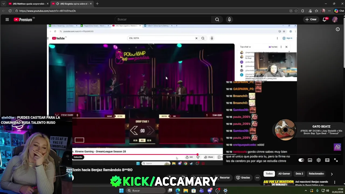
Task: Select the Todos filter chip
Action: 269,174
